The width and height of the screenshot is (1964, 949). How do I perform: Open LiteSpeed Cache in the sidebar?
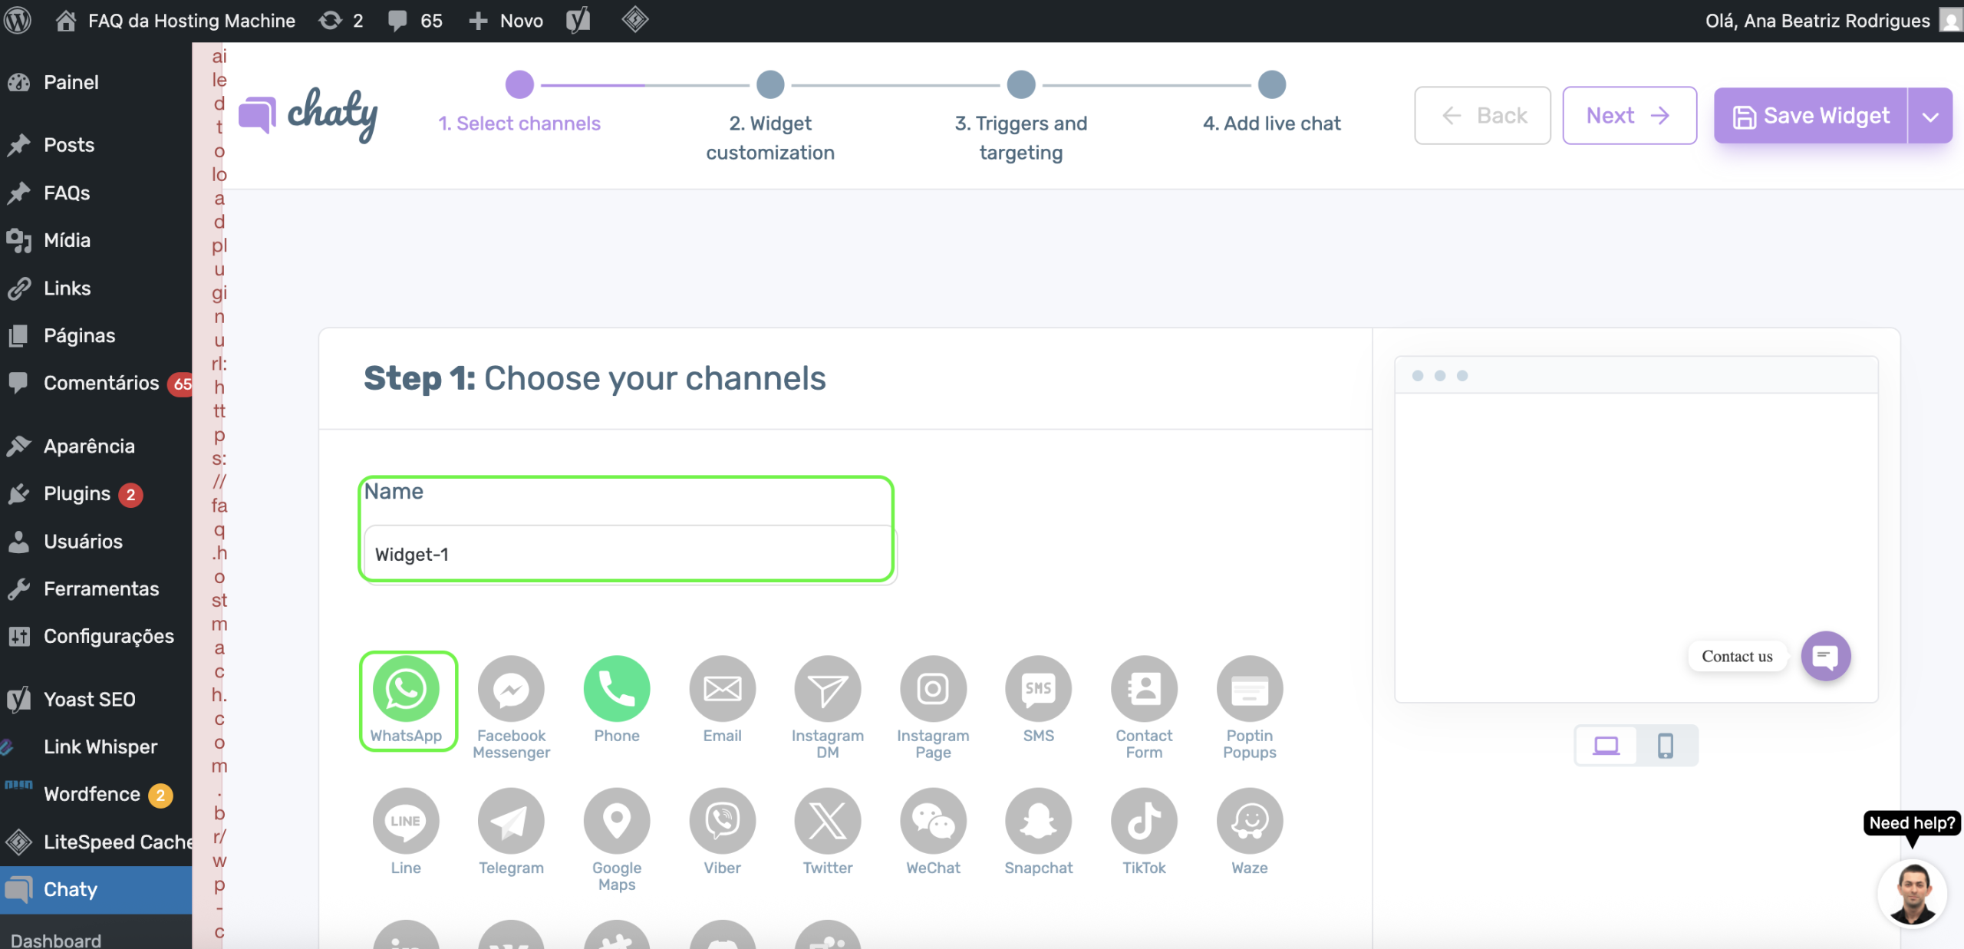pos(96,842)
